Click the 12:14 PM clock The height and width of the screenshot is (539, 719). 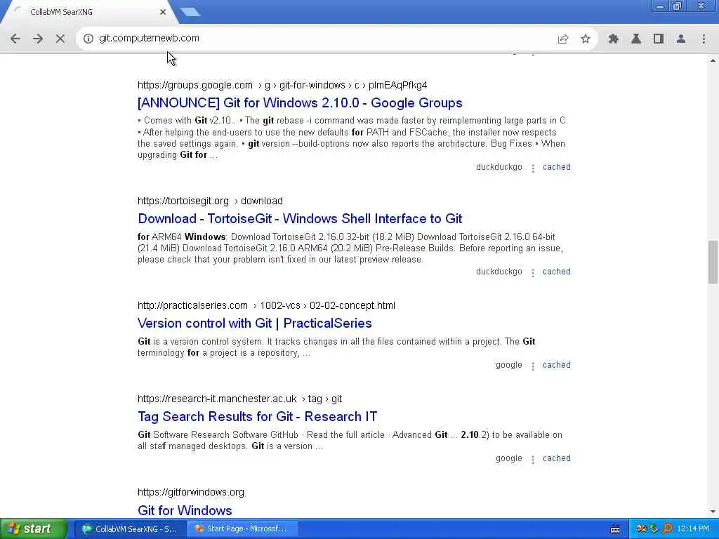click(693, 529)
